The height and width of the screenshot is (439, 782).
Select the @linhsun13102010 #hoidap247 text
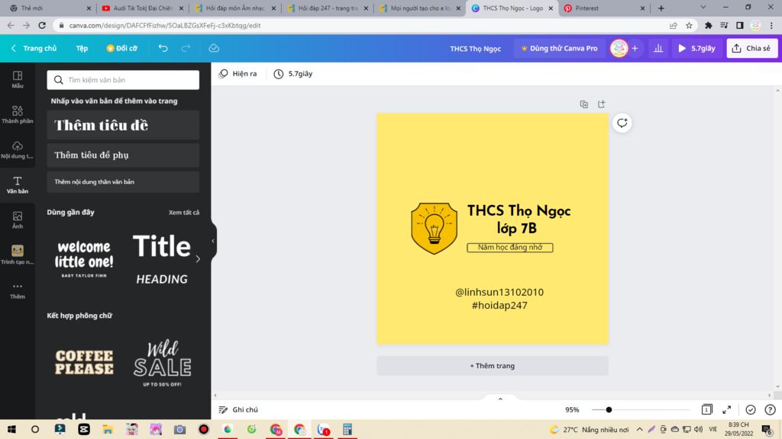[499, 299]
